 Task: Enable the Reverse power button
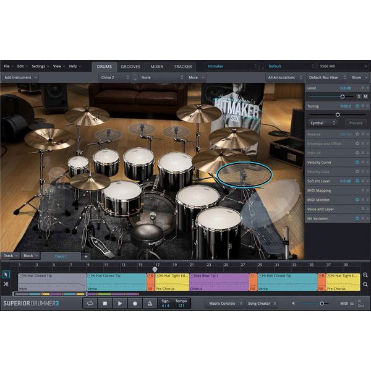point(357,134)
